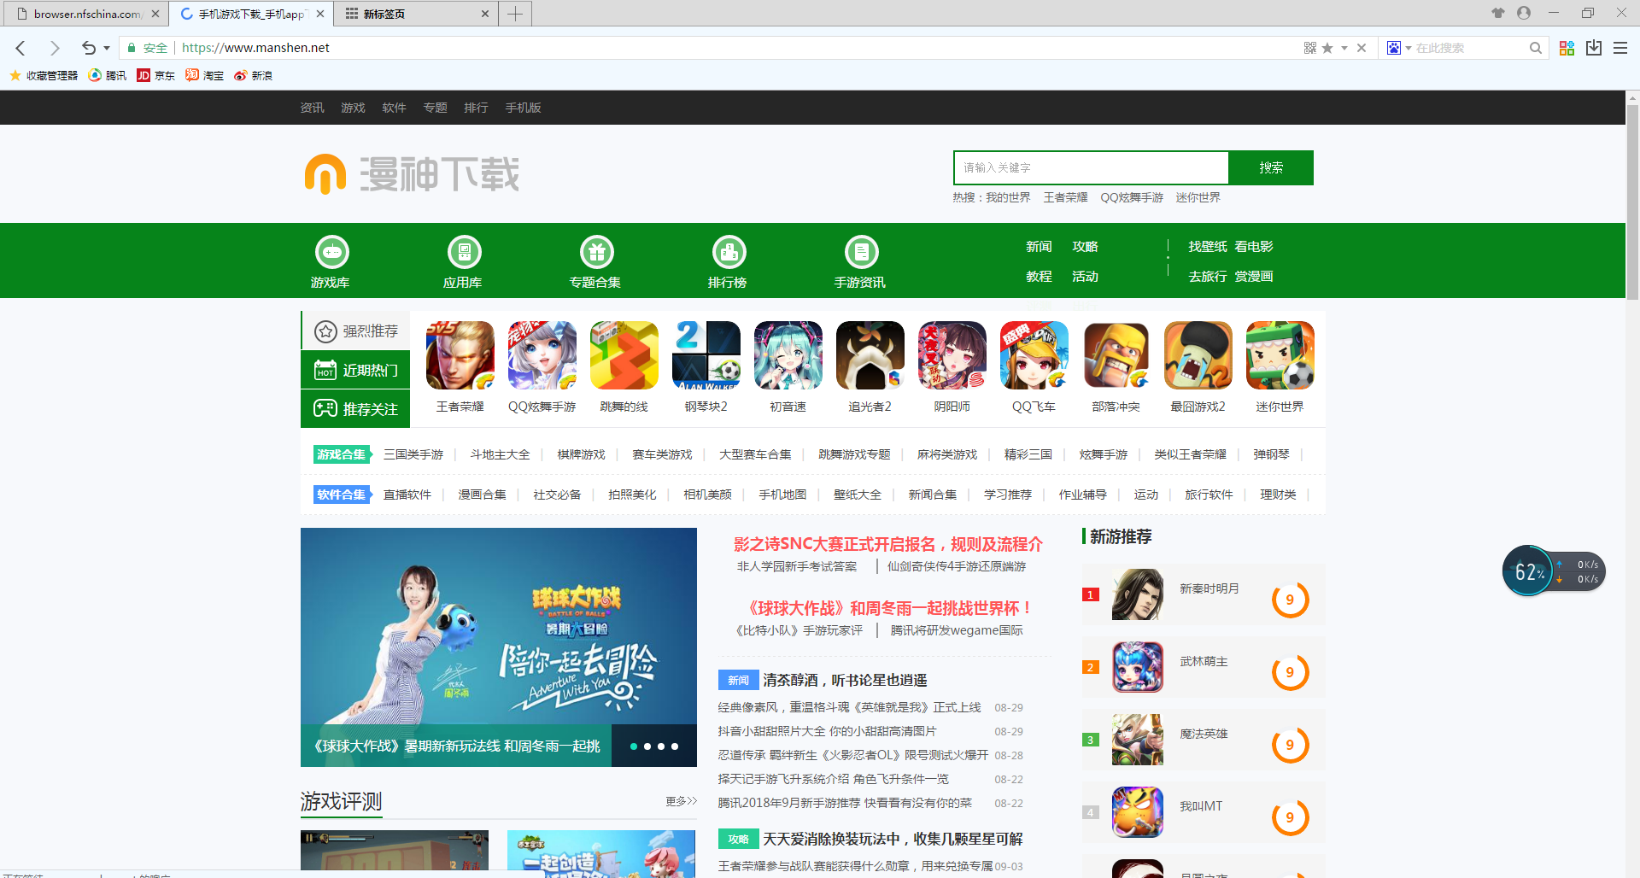The height and width of the screenshot is (878, 1640).
Task: Expand the address bar dropdown arrow
Action: pos(1344,48)
